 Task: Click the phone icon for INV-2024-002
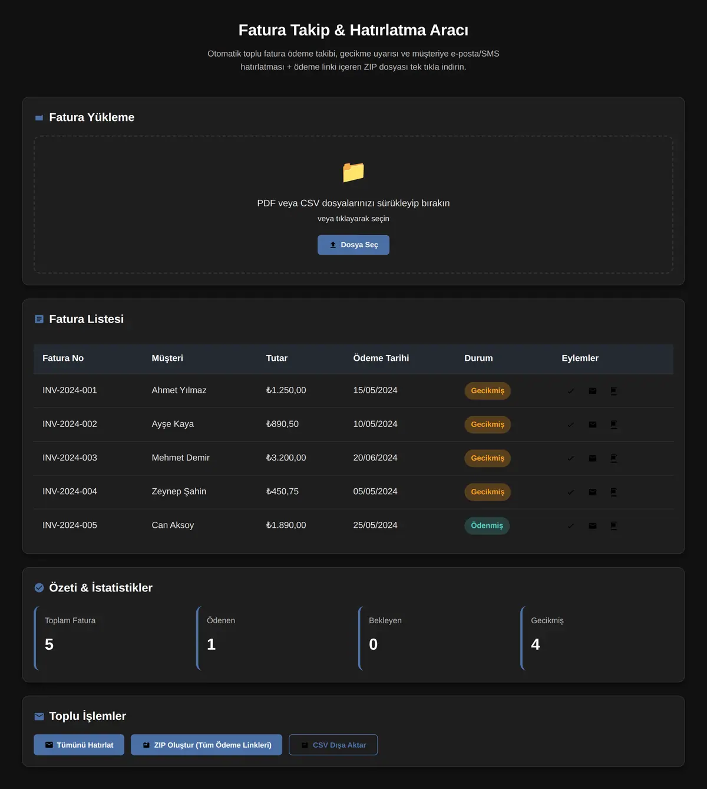tap(614, 425)
